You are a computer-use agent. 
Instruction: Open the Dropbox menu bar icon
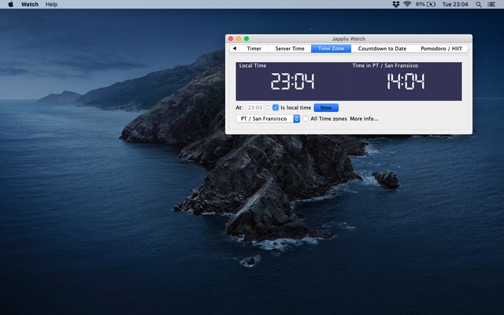(396, 4)
